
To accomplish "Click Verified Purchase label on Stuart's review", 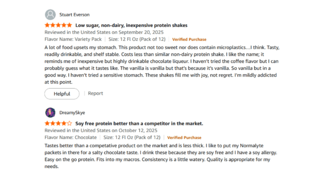I will 189,39.
